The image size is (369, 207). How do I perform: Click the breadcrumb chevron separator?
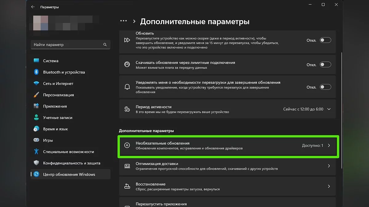(134, 21)
